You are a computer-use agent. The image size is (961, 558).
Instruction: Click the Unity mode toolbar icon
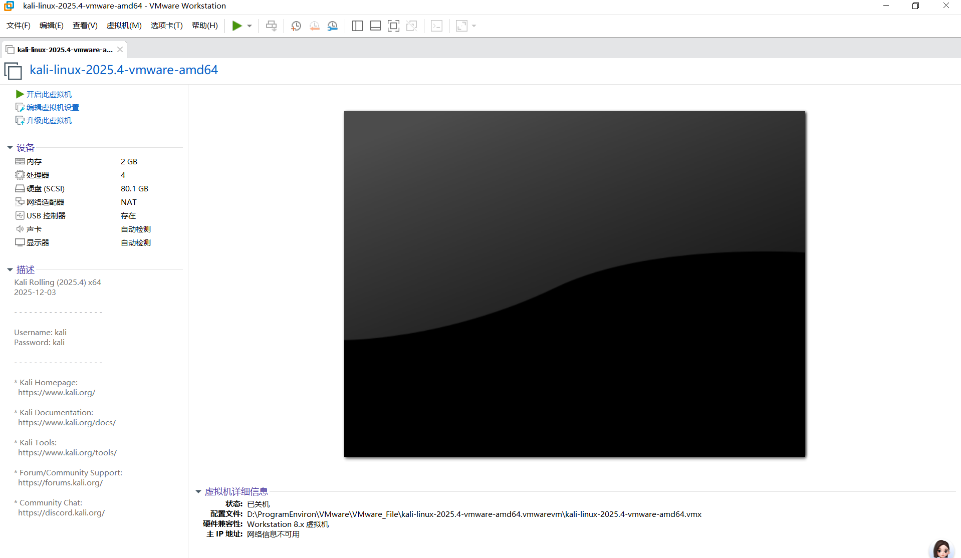point(411,26)
